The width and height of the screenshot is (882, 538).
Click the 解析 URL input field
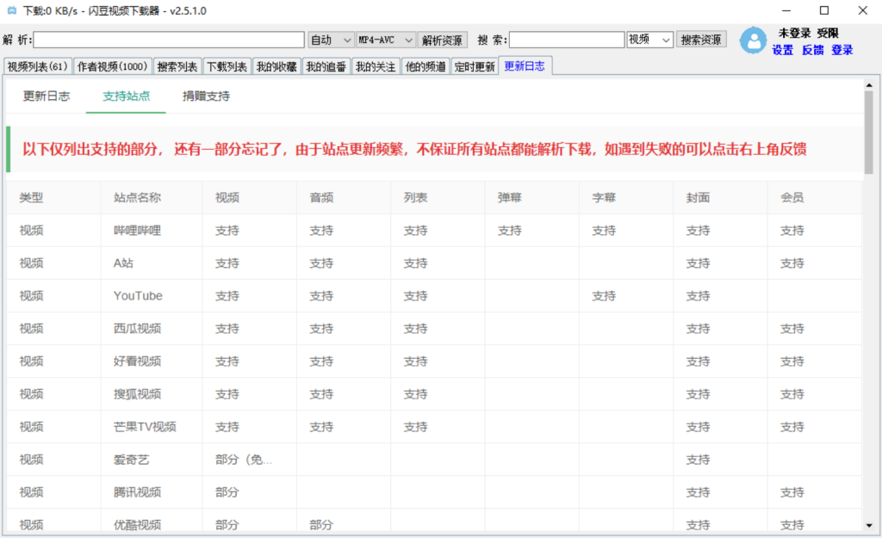[169, 40]
